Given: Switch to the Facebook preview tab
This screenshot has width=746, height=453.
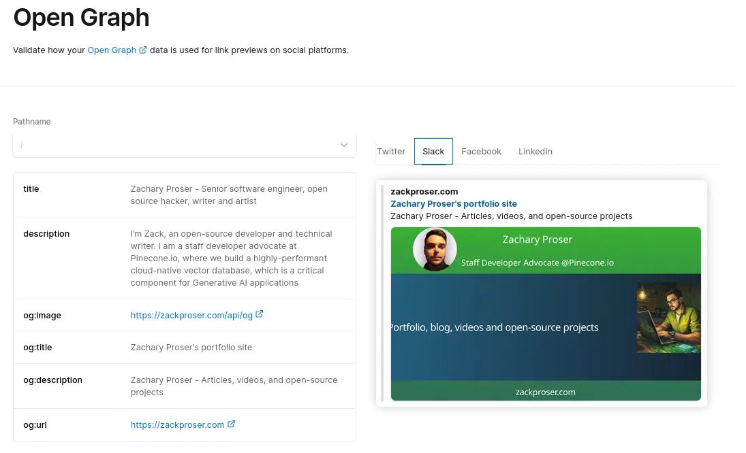Looking at the screenshot, I should point(481,151).
